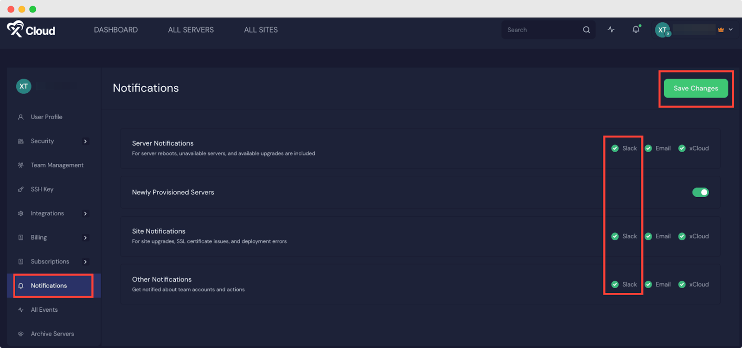Uncheck Slack for Server Notifications

pos(615,148)
